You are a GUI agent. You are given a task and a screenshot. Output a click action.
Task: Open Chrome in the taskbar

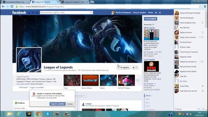38,114
